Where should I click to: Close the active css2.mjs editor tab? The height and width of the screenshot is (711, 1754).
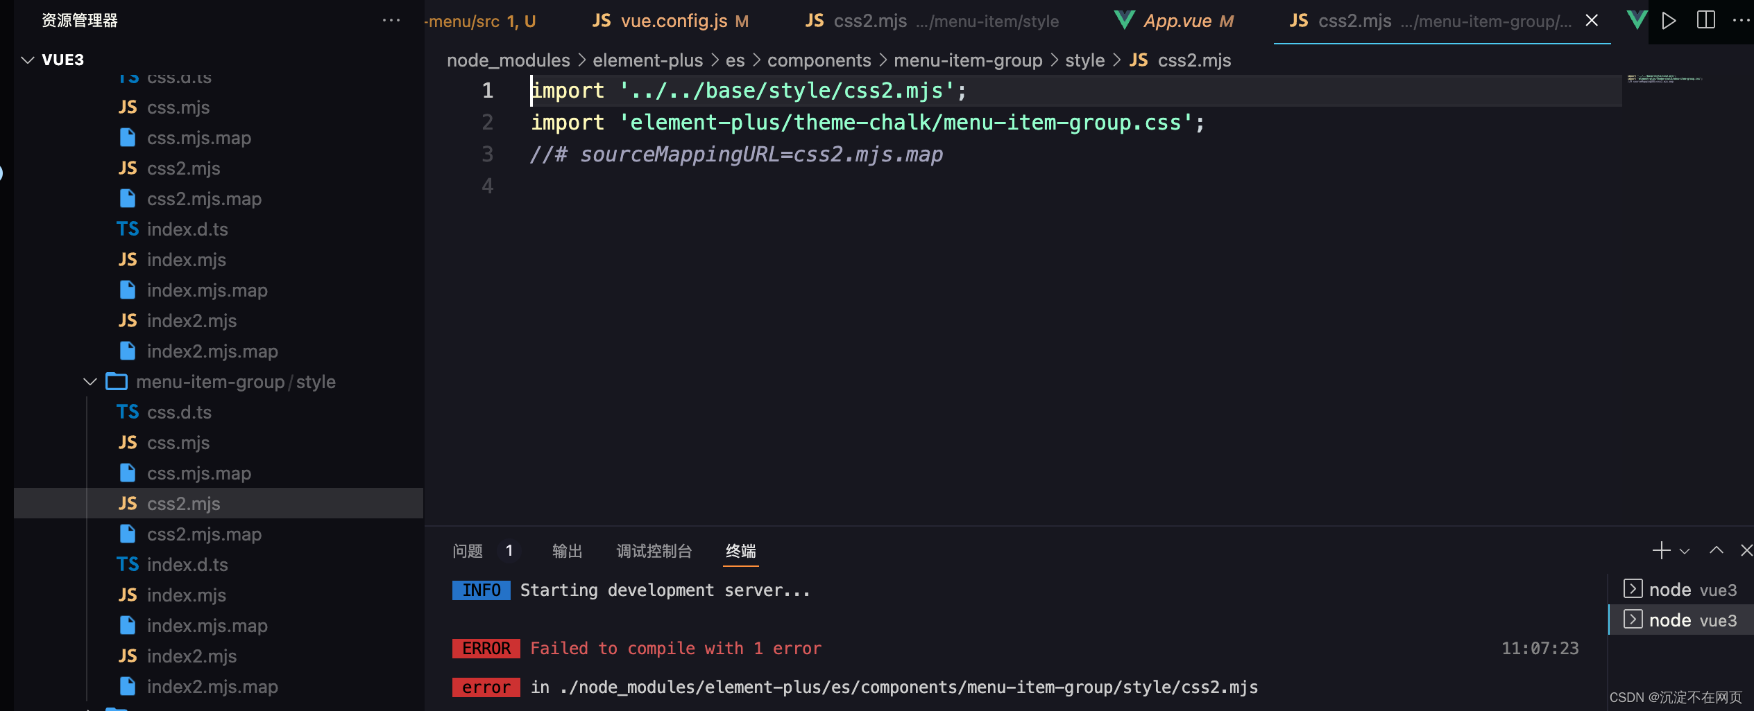click(x=1591, y=21)
